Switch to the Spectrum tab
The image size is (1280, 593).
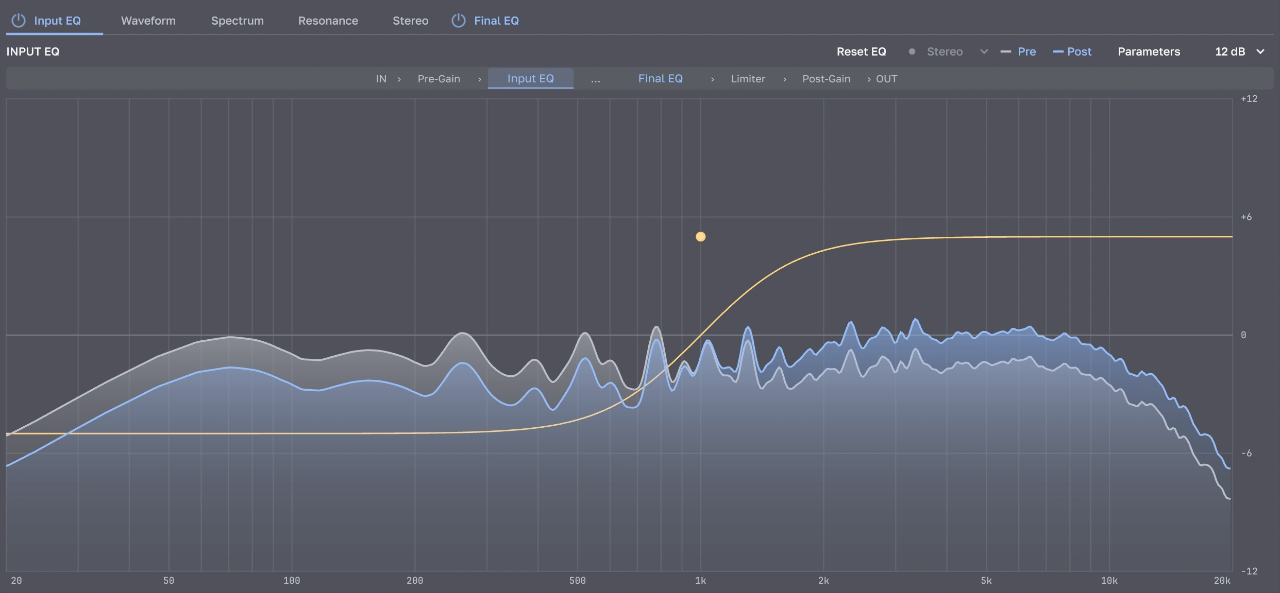coord(238,21)
